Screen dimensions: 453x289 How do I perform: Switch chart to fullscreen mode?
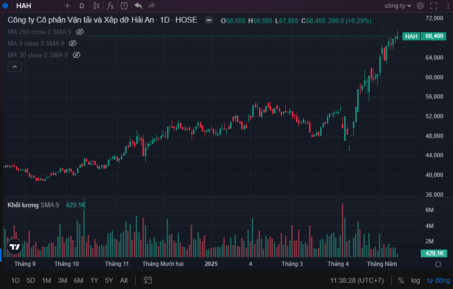click(x=434, y=6)
